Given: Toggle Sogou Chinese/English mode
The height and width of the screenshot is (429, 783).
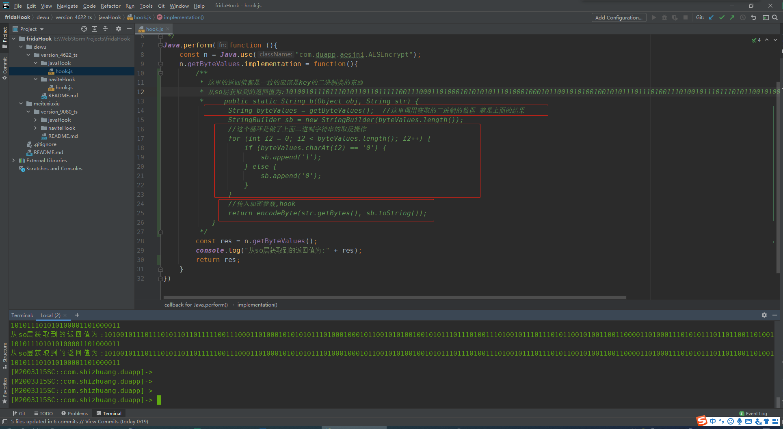Looking at the screenshot, I should 713,421.
